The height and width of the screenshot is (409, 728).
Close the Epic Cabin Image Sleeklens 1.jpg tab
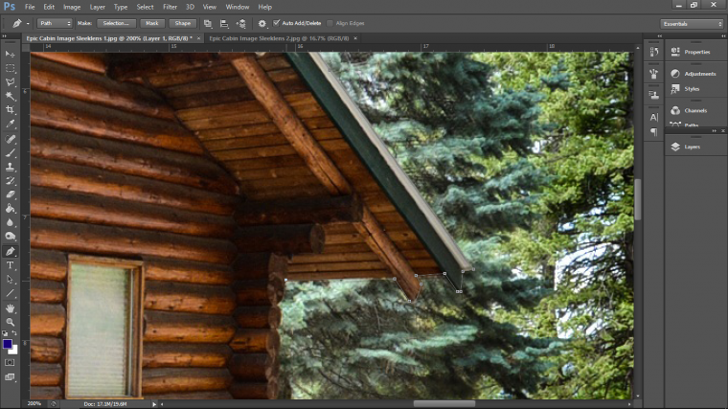[x=198, y=38]
